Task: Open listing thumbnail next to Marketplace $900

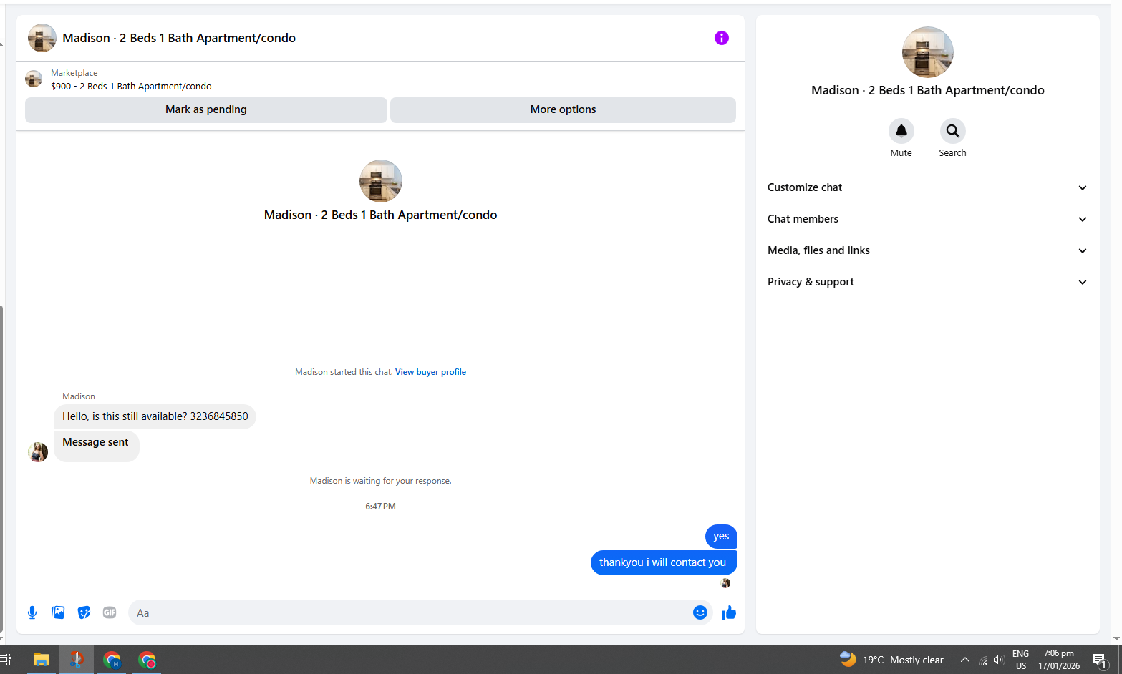Action: click(x=34, y=79)
